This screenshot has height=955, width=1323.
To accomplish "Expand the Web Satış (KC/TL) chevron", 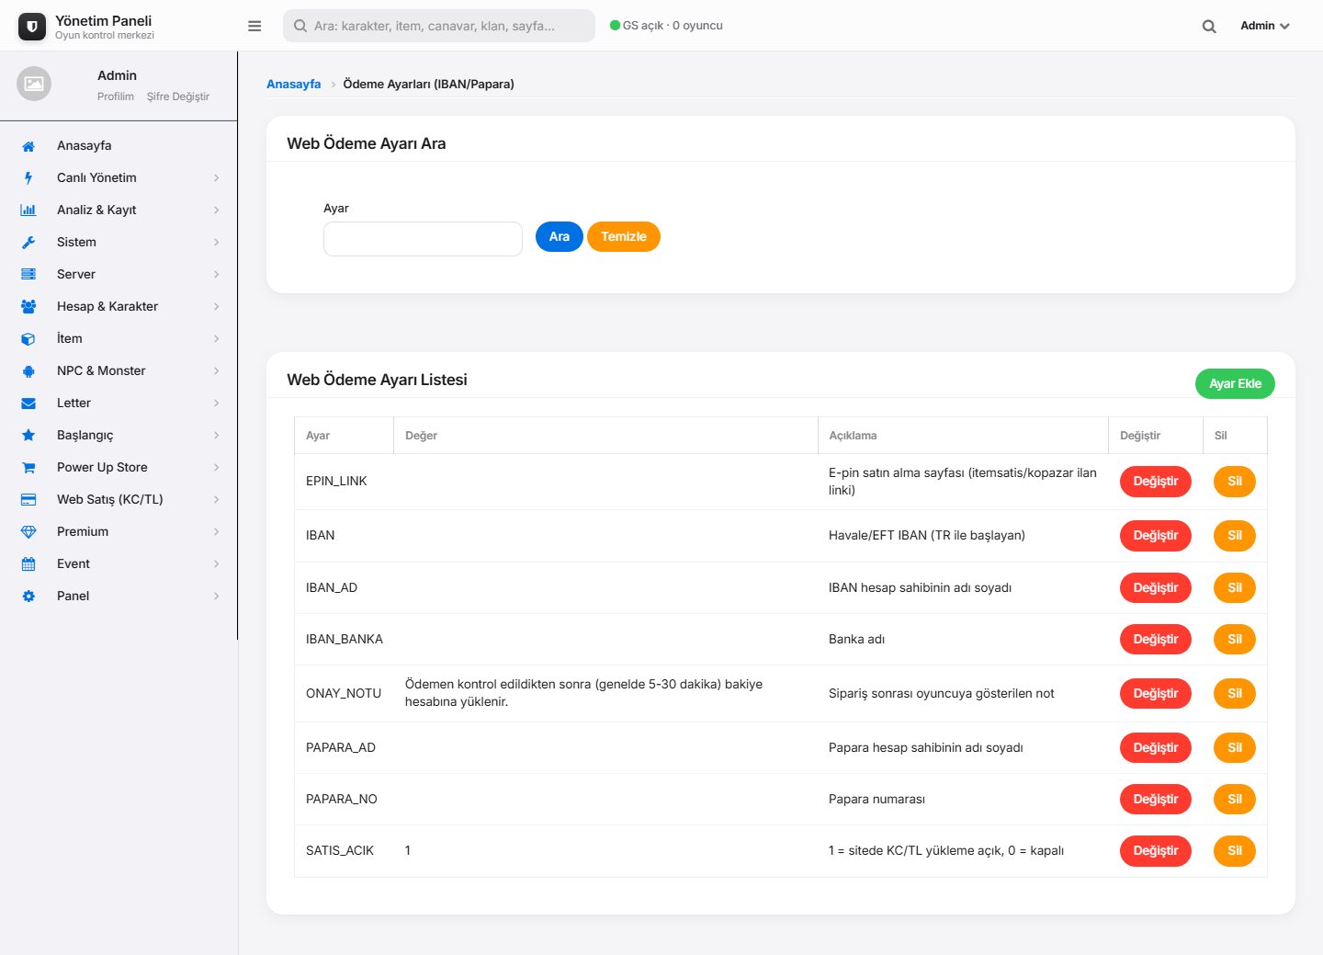I will tap(217, 500).
